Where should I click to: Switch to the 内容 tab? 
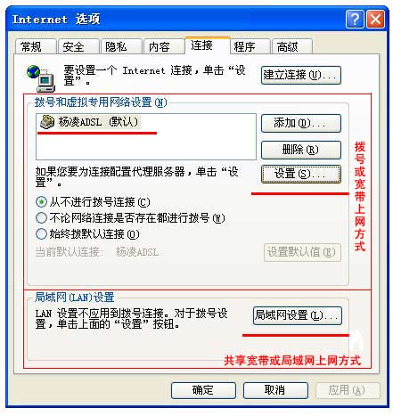click(164, 46)
